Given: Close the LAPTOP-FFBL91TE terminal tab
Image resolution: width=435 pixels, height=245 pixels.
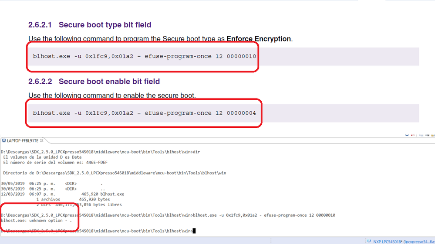Looking at the screenshot, I should click(x=42, y=140).
